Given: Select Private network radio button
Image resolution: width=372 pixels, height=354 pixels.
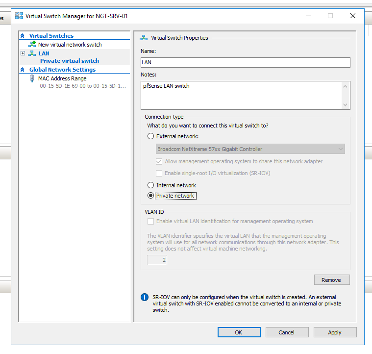Looking at the screenshot, I should (150, 196).
